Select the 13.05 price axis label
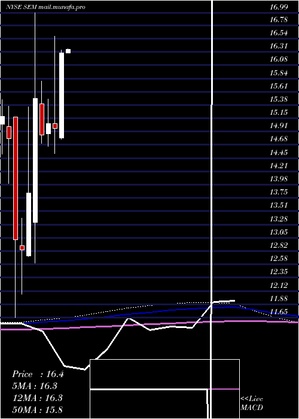299x419 pixels. (279, 232)
